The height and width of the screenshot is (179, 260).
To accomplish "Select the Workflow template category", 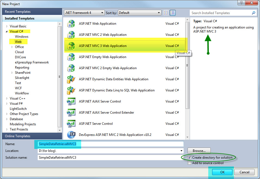I will point(22,93).
